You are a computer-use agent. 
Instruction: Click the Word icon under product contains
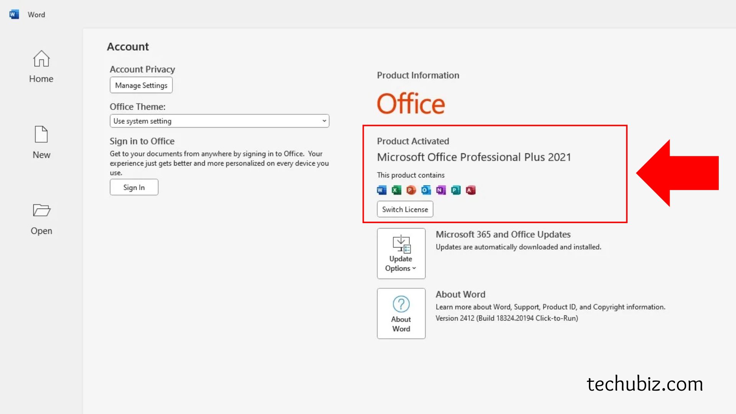[x=381, y=190]
